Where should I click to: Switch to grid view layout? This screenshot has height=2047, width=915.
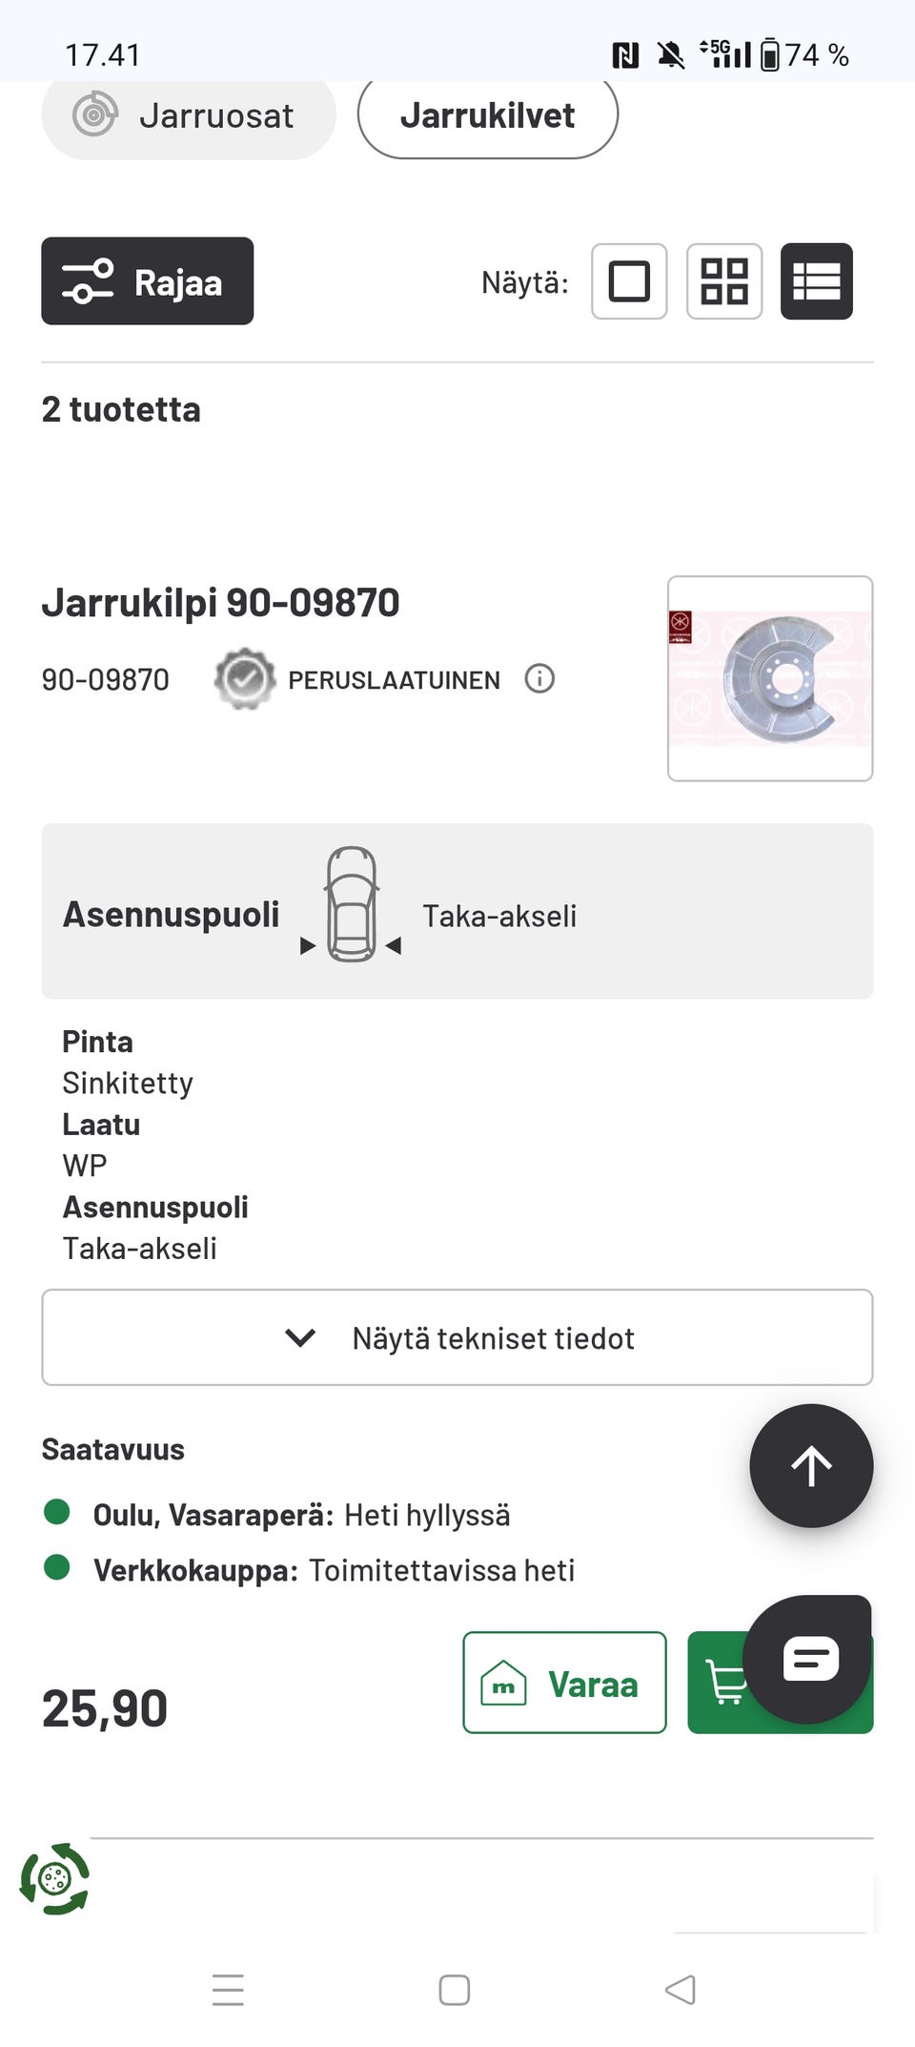(x=724, y=281)
